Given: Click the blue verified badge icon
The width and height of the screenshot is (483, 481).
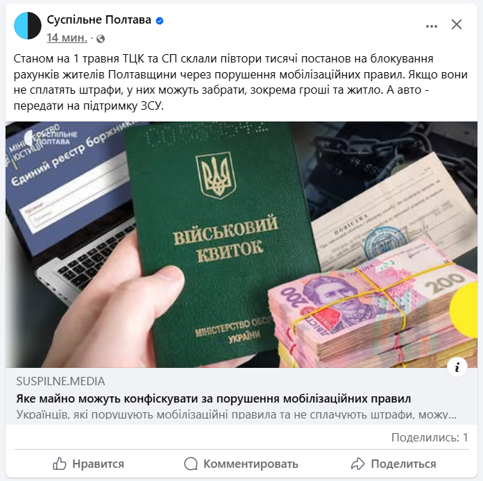Looking at the screenshot, I should tap(160, 21).
